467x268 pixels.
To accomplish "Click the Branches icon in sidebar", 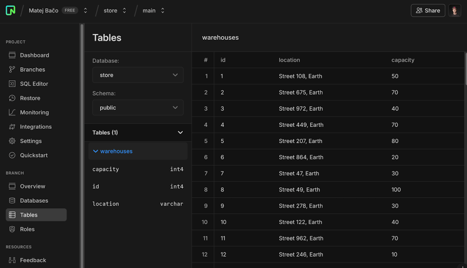I will [12, 69].
